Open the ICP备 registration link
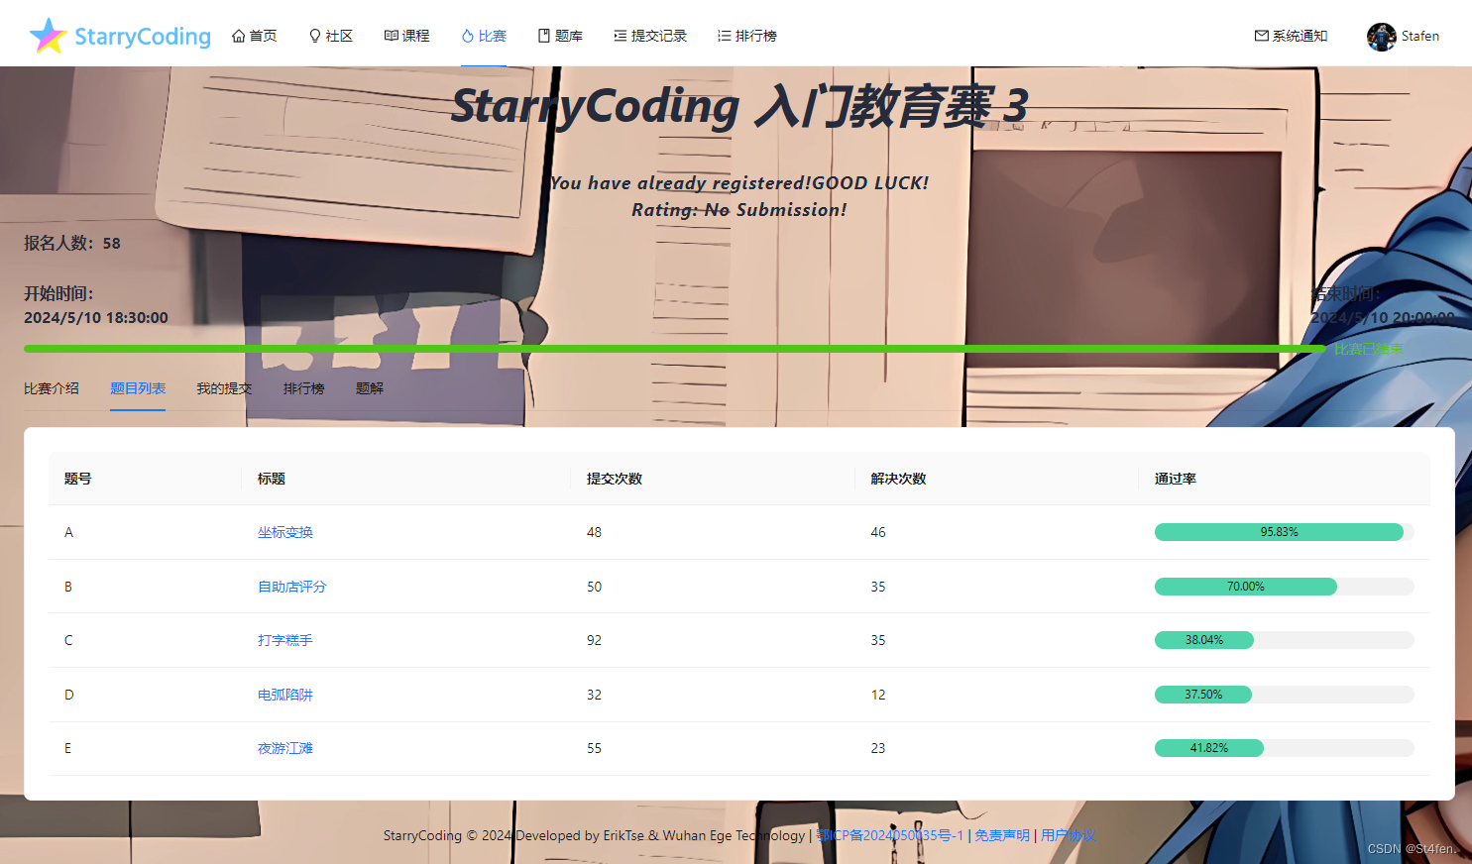 click(890, 835)
